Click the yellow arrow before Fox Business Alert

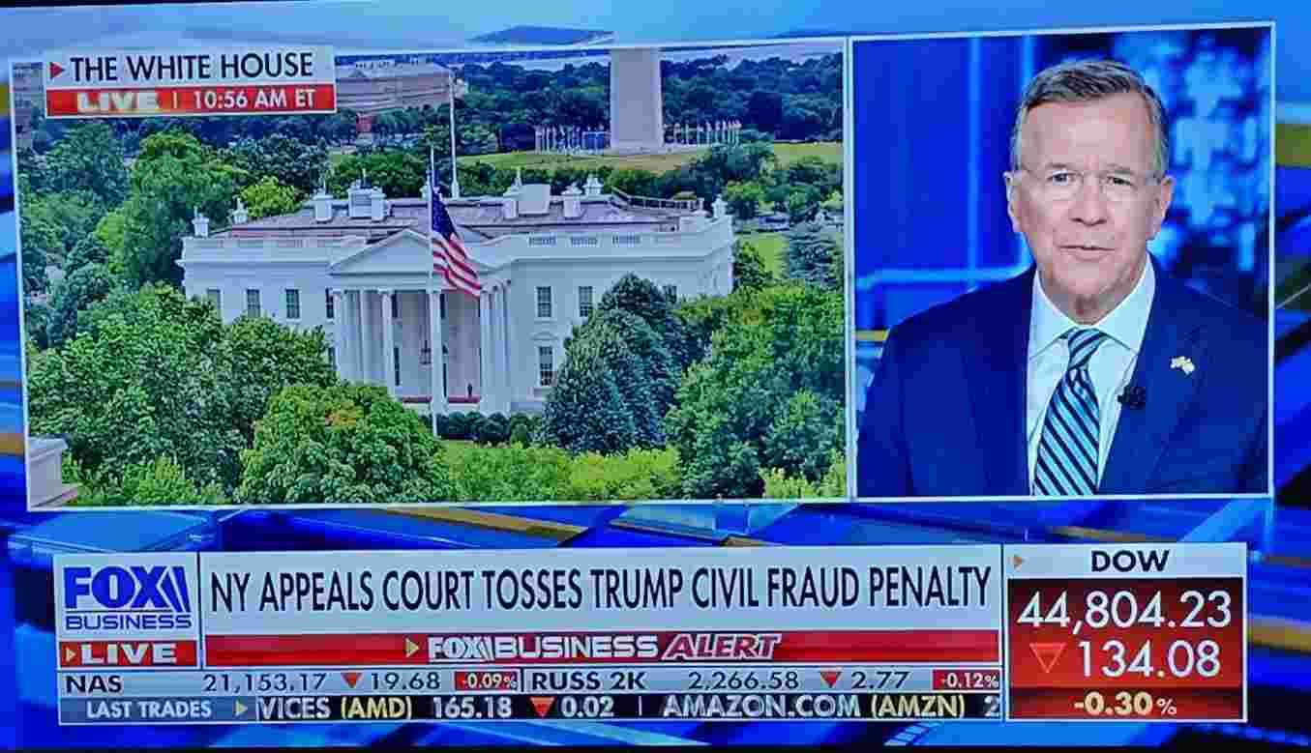[x=413, y=648]
